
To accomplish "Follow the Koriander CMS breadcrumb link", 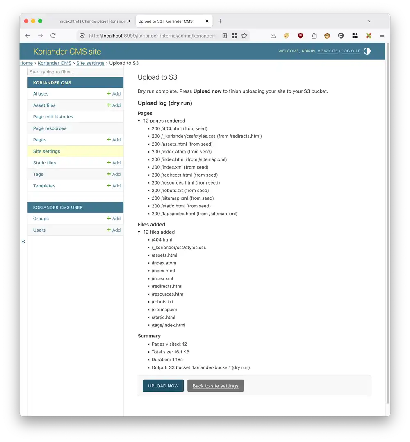I will 55,63.
